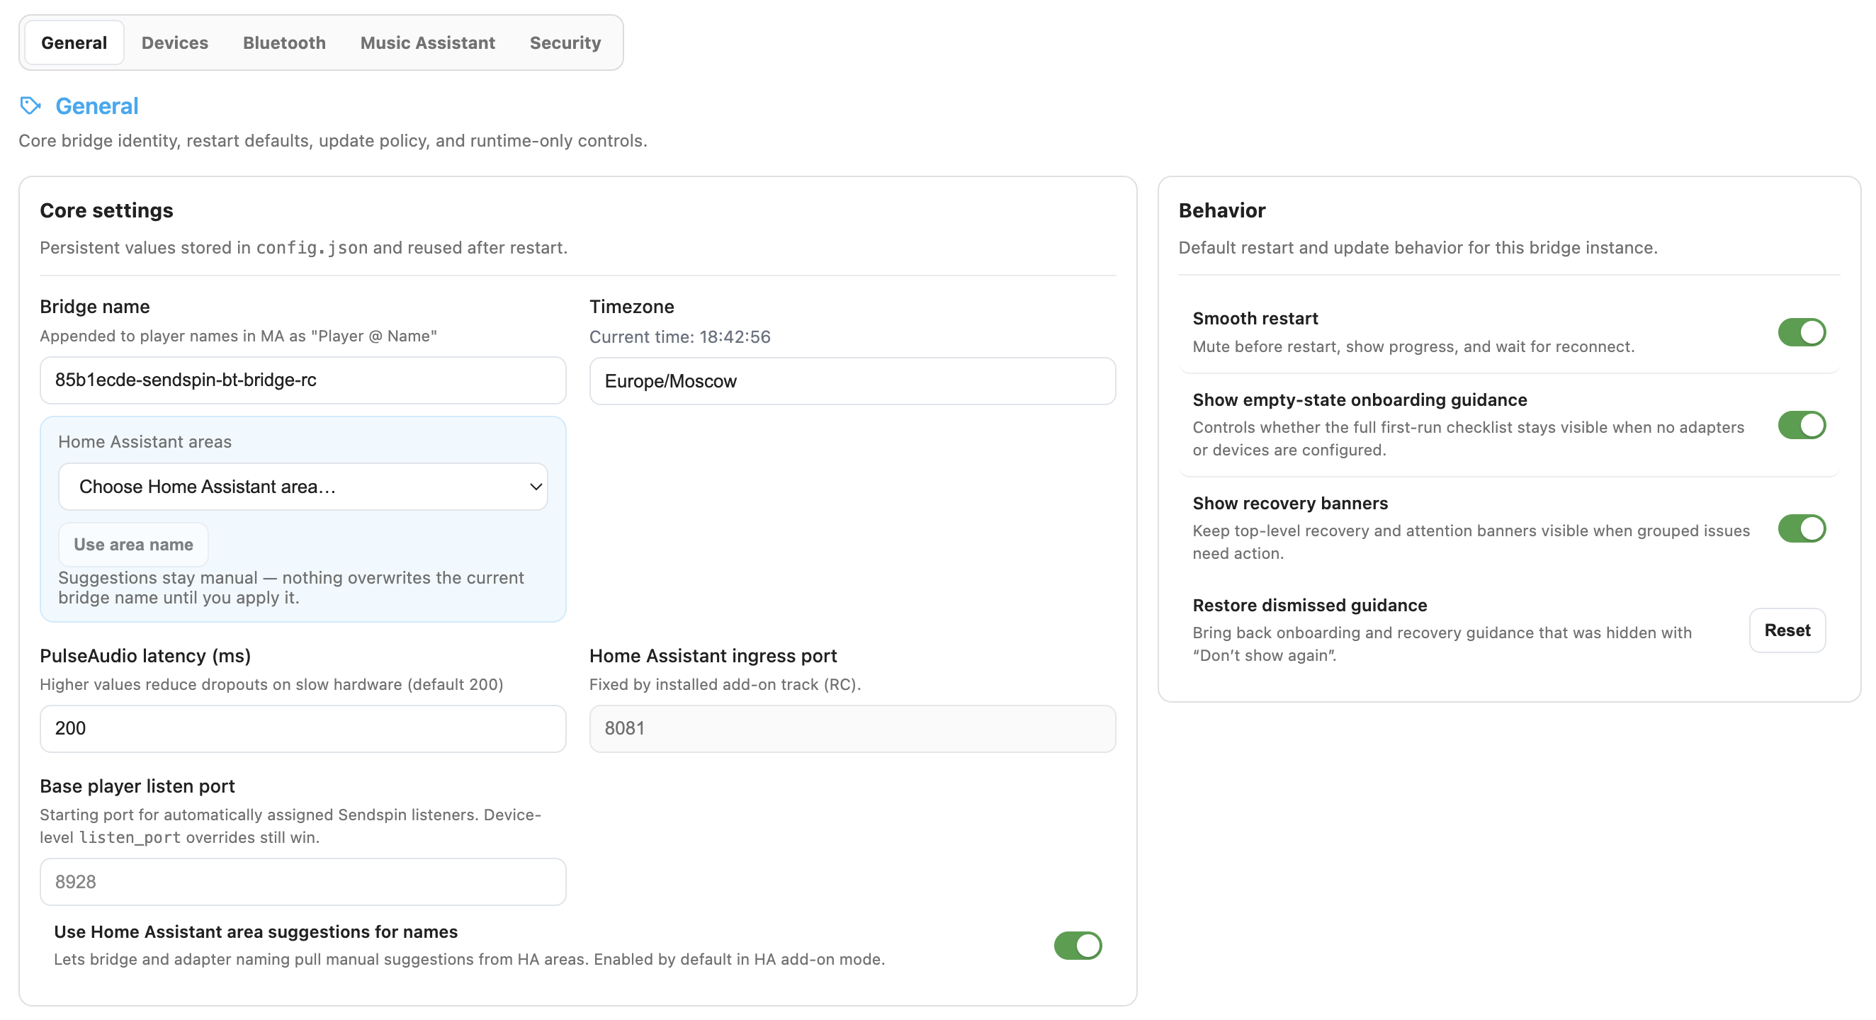Turn off Show recovery banners switch
Screen dimensions: 1876x1020
pos(1800,528)
